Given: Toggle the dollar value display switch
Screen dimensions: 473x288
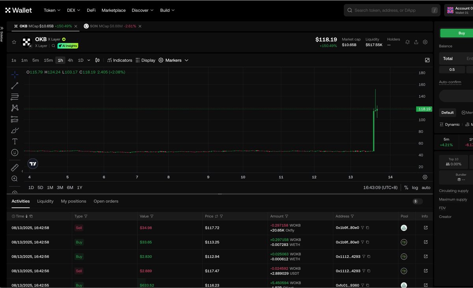Looking at the screenshot, I should pos(418,201).
